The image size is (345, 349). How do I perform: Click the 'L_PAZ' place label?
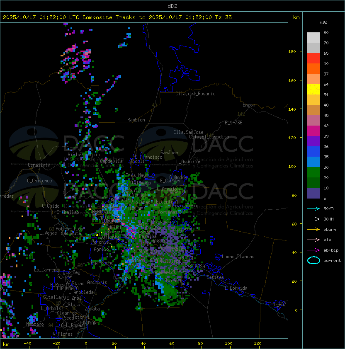[280, 305]
